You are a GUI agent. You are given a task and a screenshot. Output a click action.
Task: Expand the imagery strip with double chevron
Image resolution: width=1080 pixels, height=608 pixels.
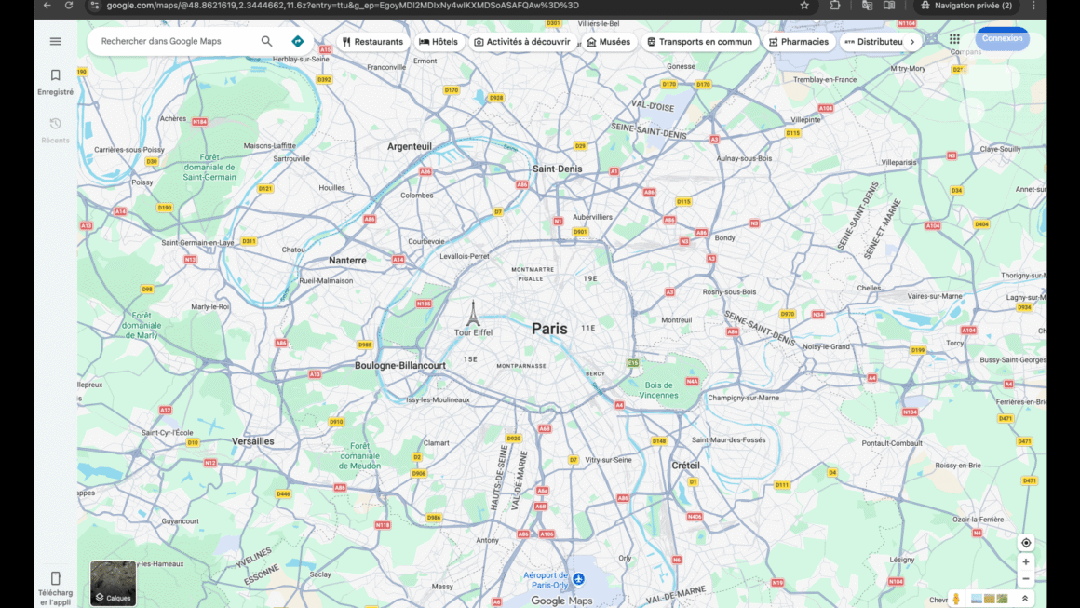coord(1025,599)
